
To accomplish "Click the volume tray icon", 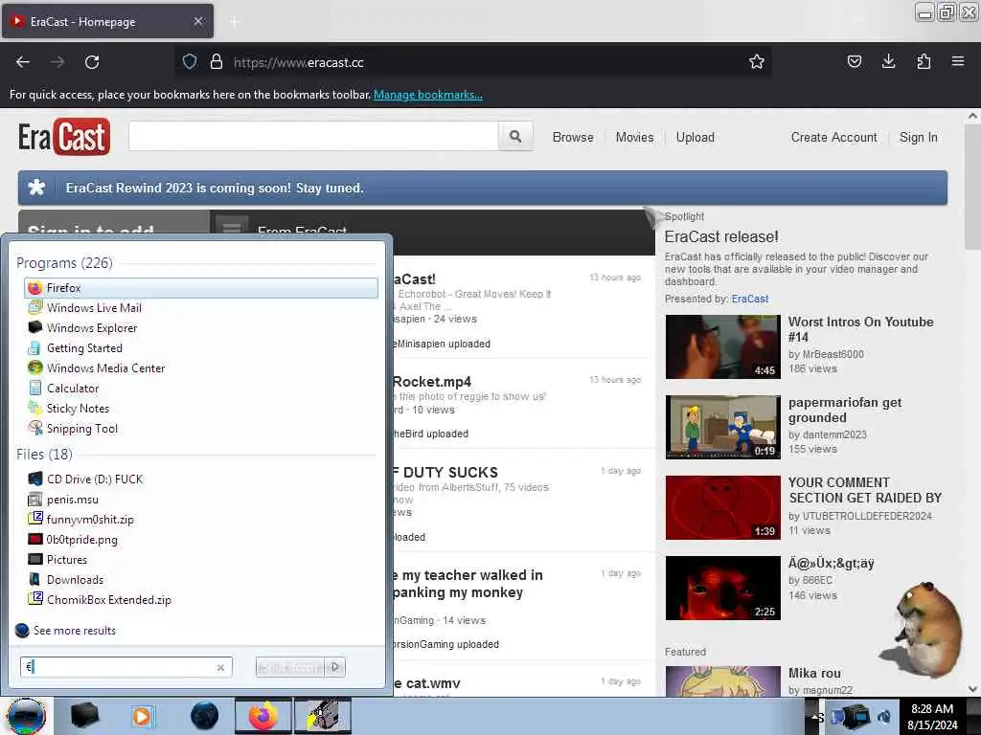I will (x=884, y=717).
